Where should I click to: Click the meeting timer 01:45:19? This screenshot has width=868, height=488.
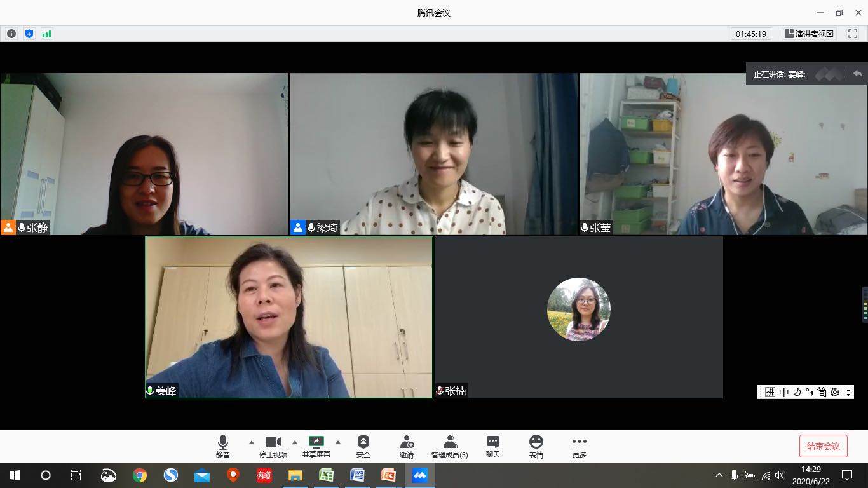point(750,34)
